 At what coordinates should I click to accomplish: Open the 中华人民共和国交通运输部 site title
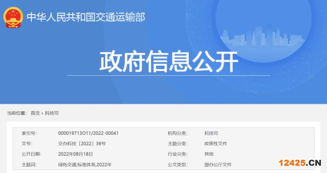pos(86,17)
